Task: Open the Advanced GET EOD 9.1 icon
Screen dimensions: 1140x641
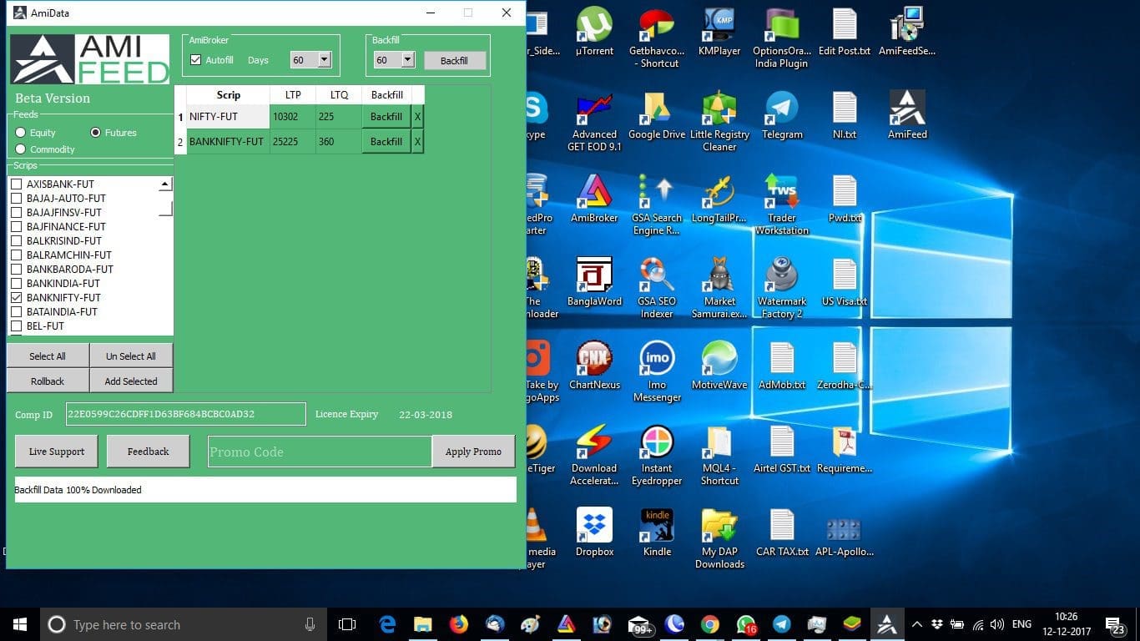Action: click(x=594, y=122)
